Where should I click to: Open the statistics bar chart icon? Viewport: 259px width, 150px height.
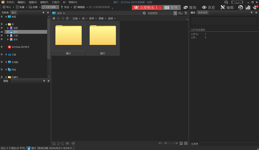click(248, 7)
